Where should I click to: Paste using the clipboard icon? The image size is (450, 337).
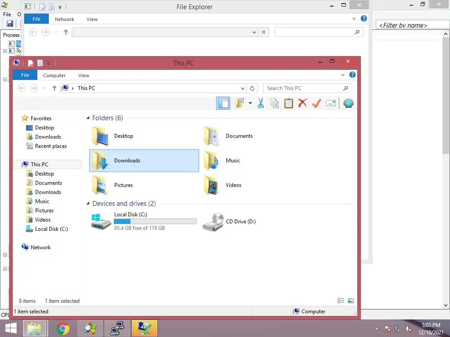[x=288, y=103]
